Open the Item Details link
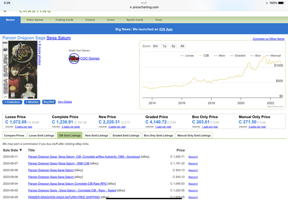Image resolution: width=288 pixels, height=201 pixels. (65, 102)
